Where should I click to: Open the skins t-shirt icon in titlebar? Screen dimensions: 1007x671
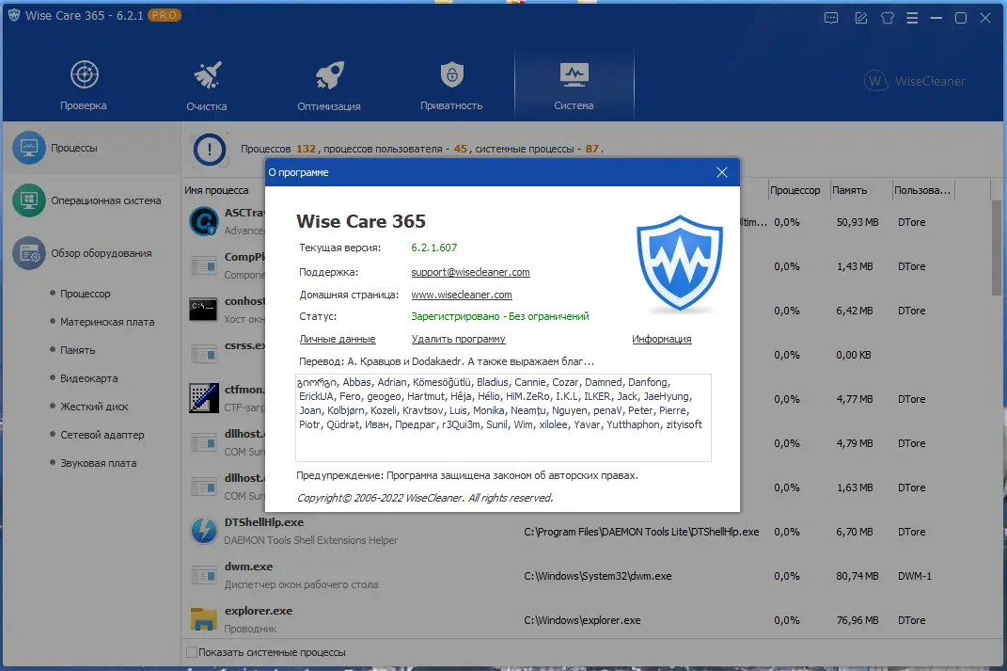pyautogui.click(x=887, y=17)
